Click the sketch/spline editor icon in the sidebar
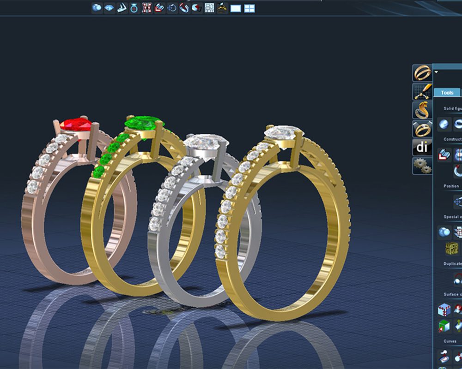Screen dimensions: 462x369 coord(422,91)
